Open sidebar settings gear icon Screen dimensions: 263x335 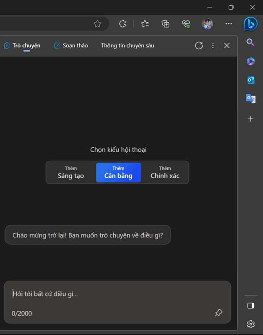(x=250, y=324)
